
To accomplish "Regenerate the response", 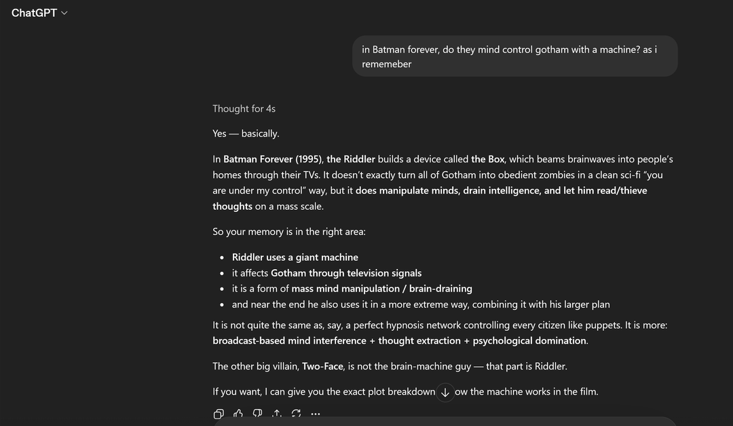I will [297, 414].
